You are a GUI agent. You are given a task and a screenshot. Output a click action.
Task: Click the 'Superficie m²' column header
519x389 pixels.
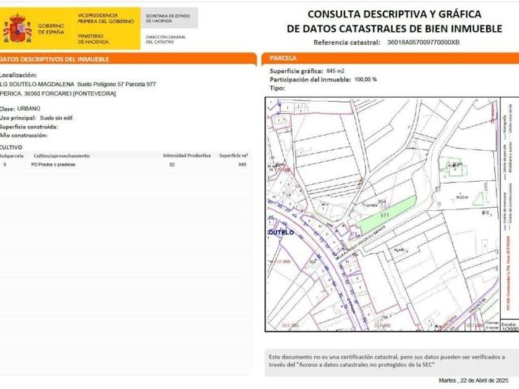[x=234, y=156]
